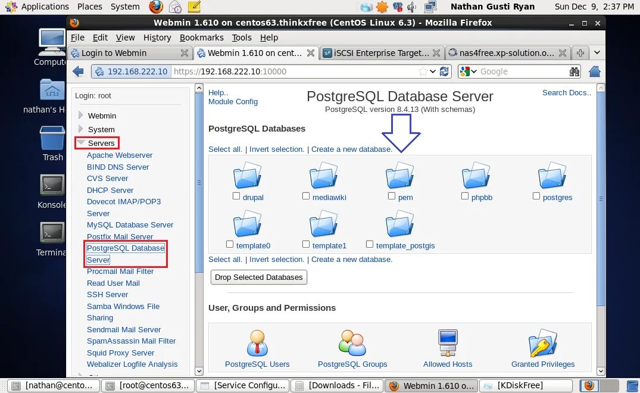Click the upper Create a new database link
The width and height of the screenshot is (640, 393).
tap(352, 149)
